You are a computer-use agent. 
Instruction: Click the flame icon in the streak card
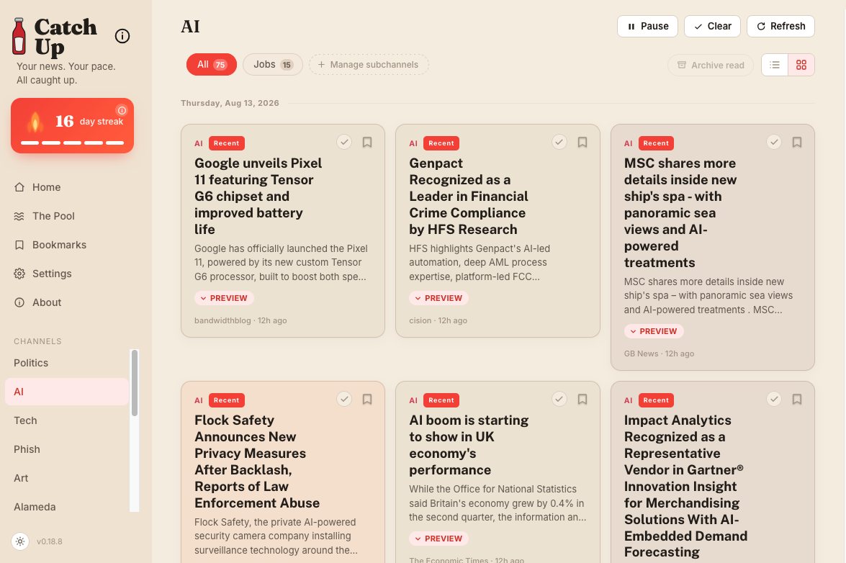35,122
